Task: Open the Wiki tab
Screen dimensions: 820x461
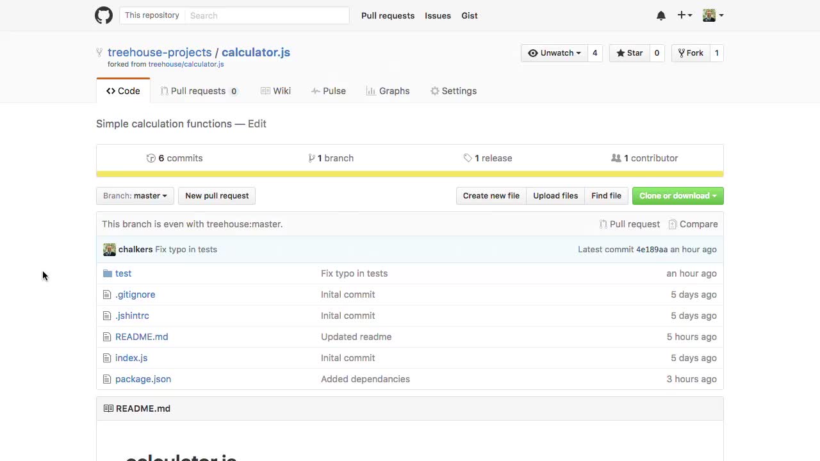Action: [275, 91]
